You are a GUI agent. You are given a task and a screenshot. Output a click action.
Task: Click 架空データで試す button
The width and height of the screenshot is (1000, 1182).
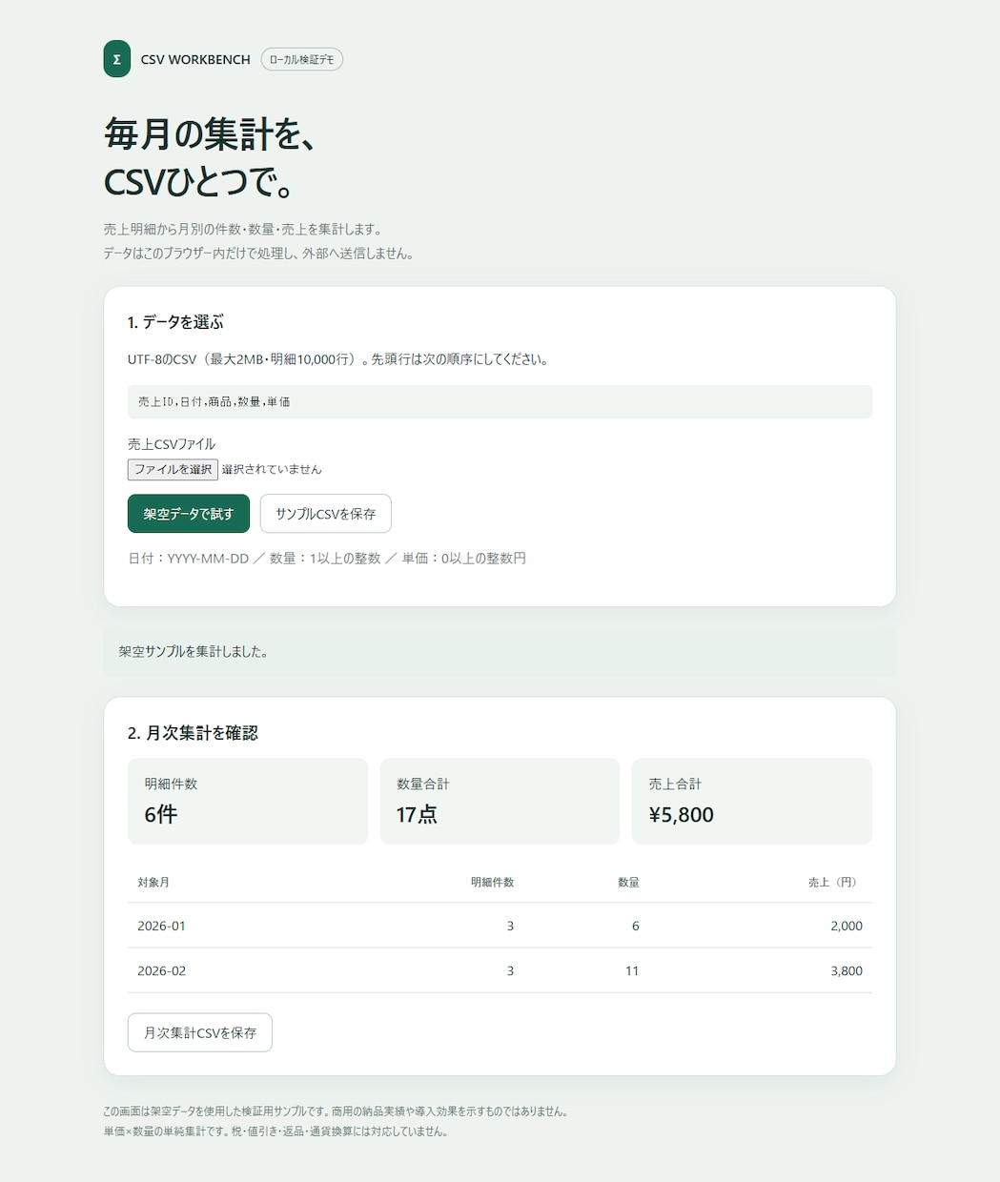189,514
